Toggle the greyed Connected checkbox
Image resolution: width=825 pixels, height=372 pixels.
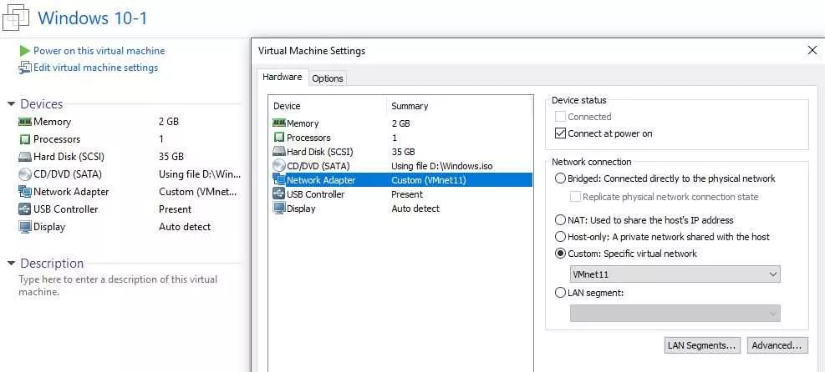560,117
